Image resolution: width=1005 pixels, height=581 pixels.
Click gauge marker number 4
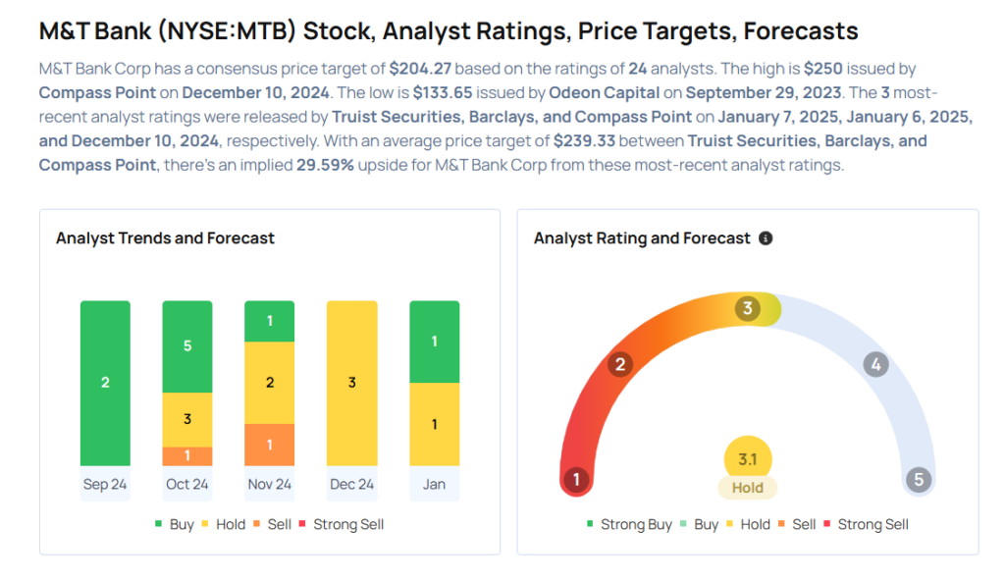point(875,365)
